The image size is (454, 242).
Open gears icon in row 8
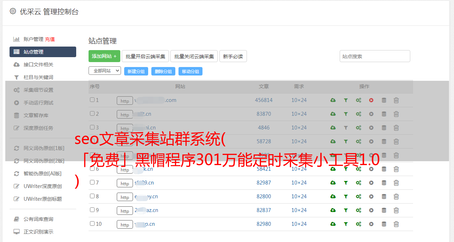[358, 196]
